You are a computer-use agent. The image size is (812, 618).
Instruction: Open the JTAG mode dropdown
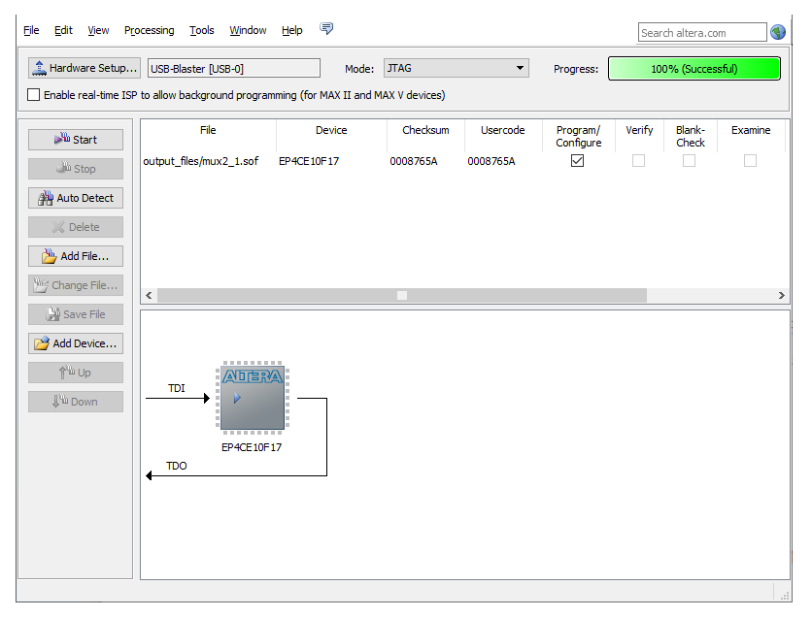pyautogui.click(x=456, y=68)
